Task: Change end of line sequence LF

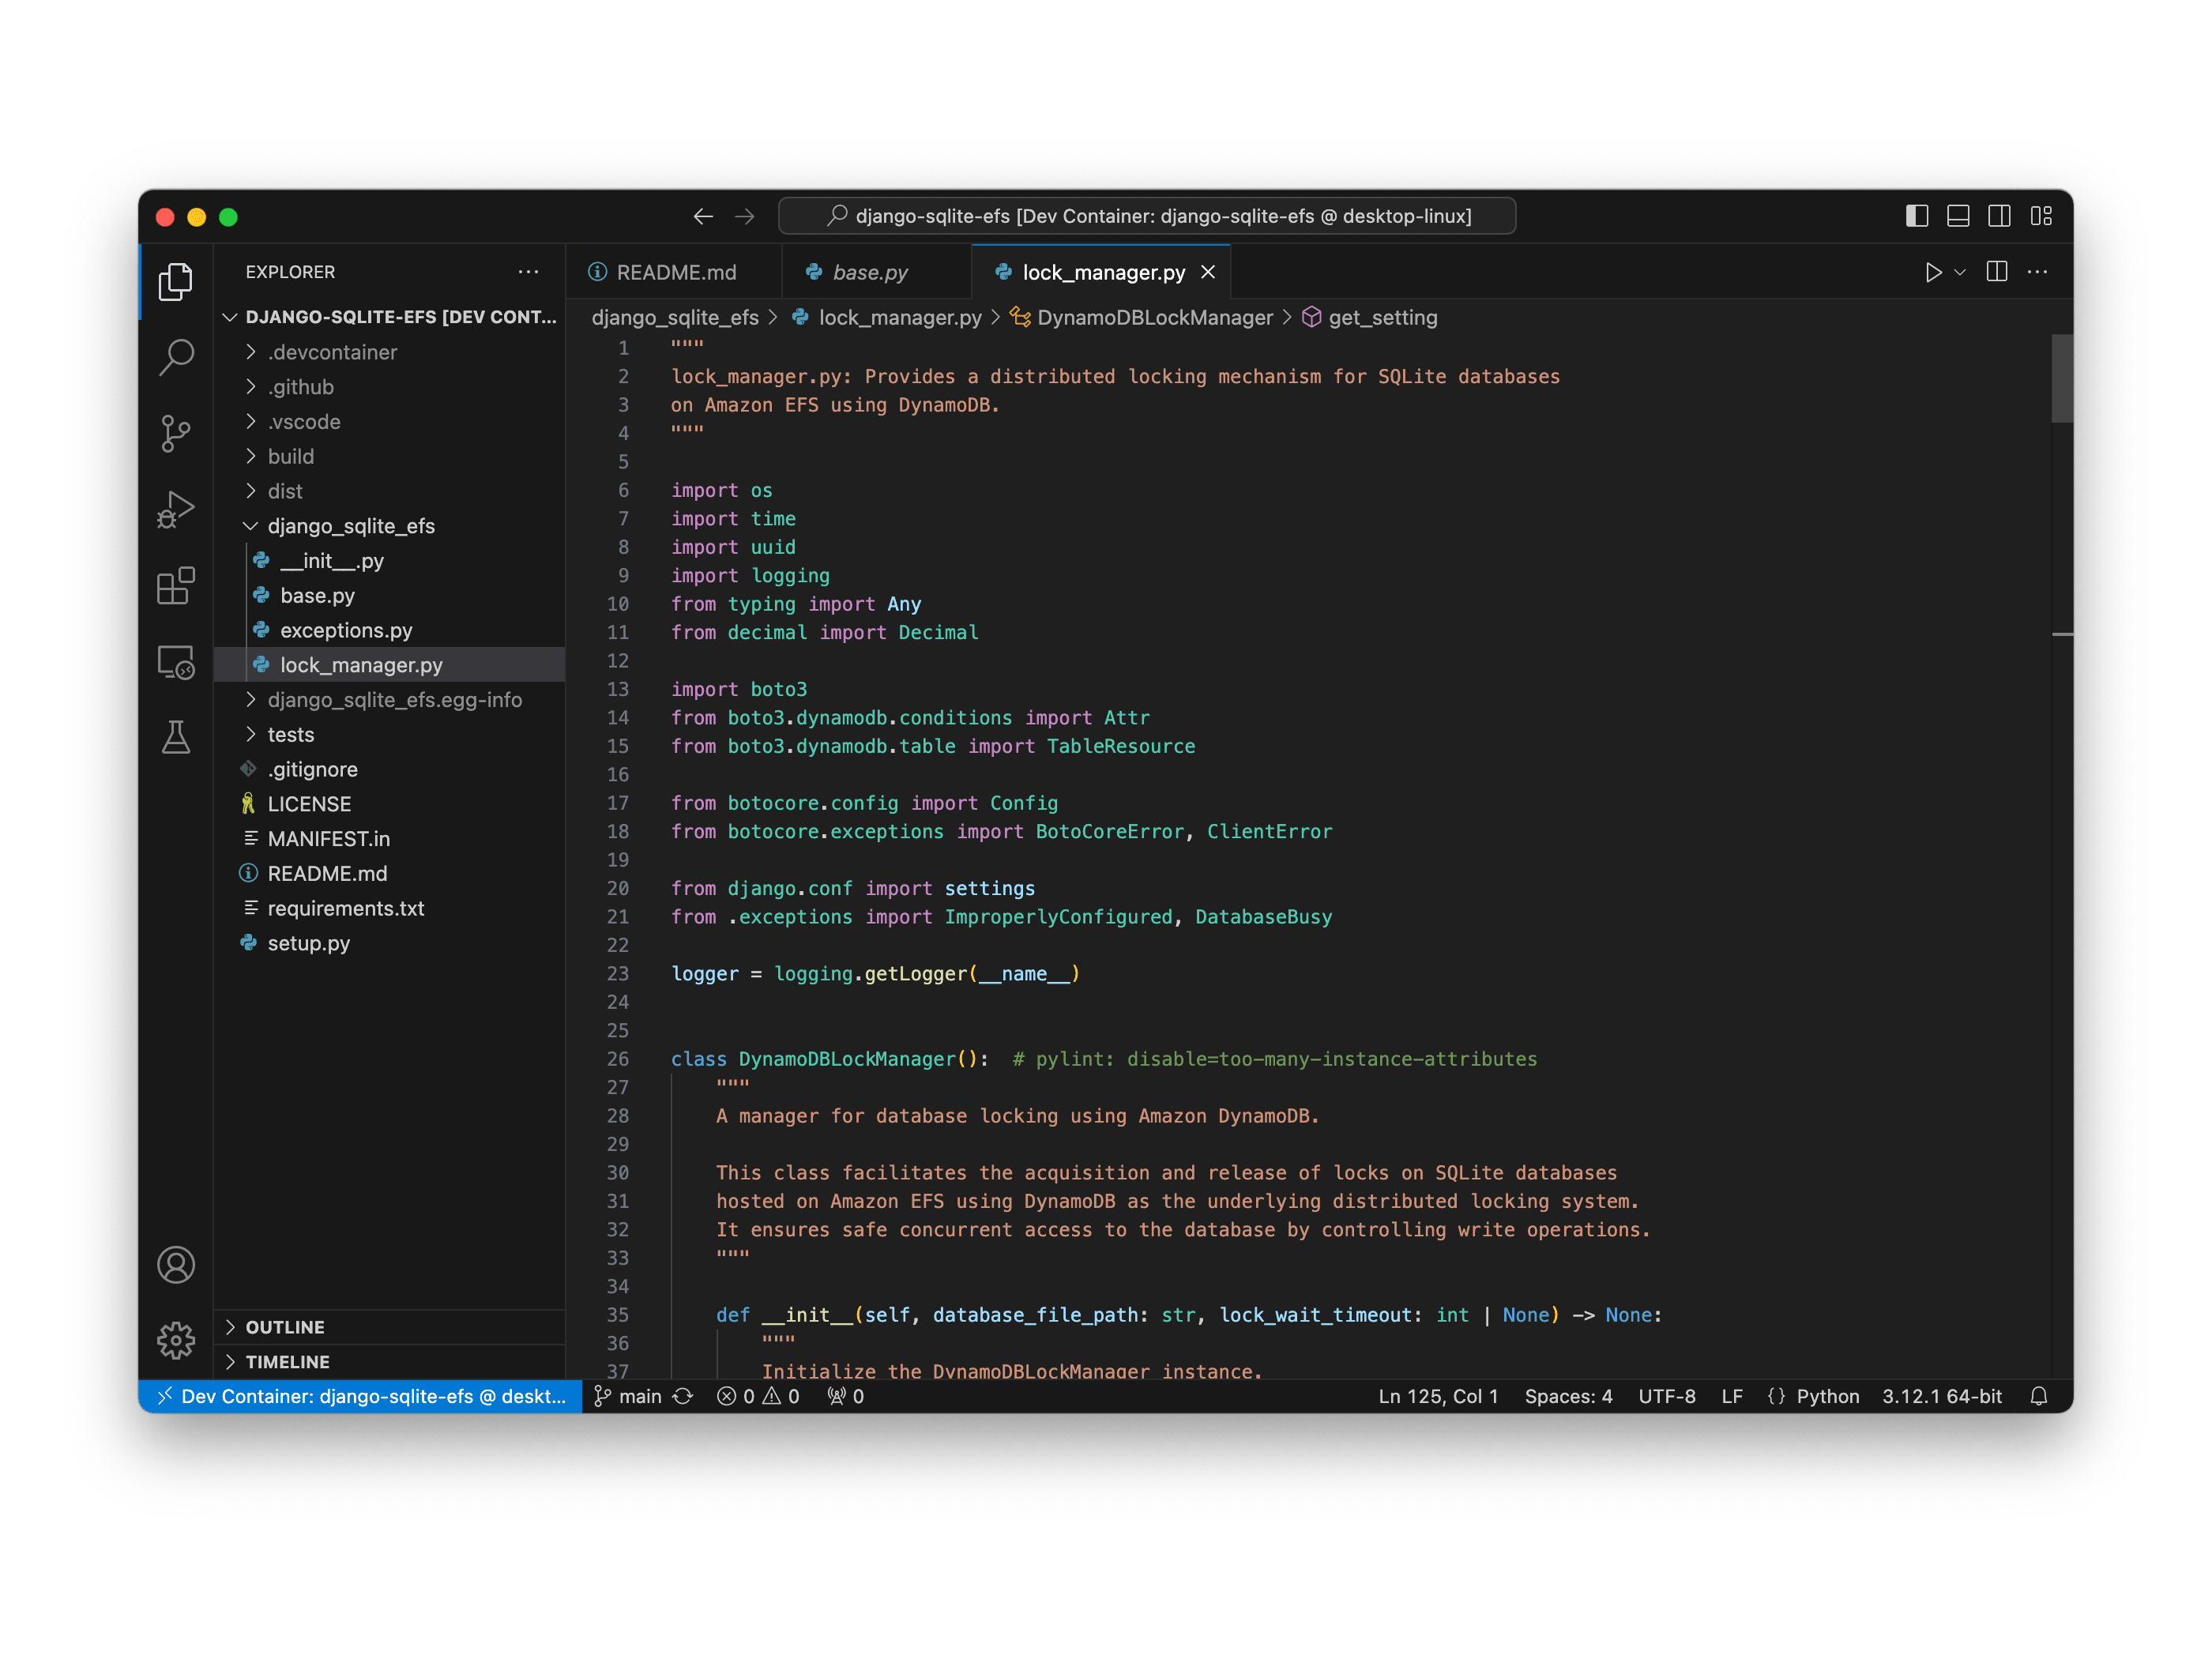Action: point(1732,1396)
